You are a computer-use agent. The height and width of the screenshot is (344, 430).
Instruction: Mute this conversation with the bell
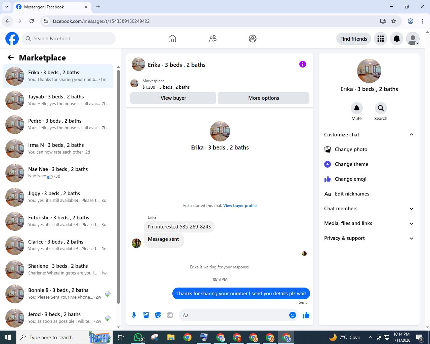coord(357,108)
